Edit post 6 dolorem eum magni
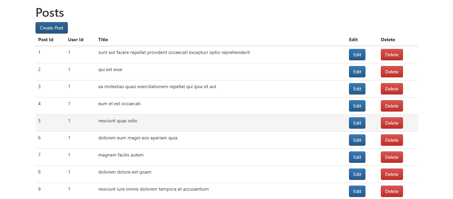The height and width of the screenshot is (199, 453). click(357, 140)
